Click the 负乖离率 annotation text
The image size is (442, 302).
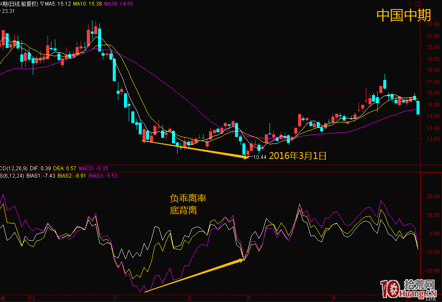coord(188,198)
